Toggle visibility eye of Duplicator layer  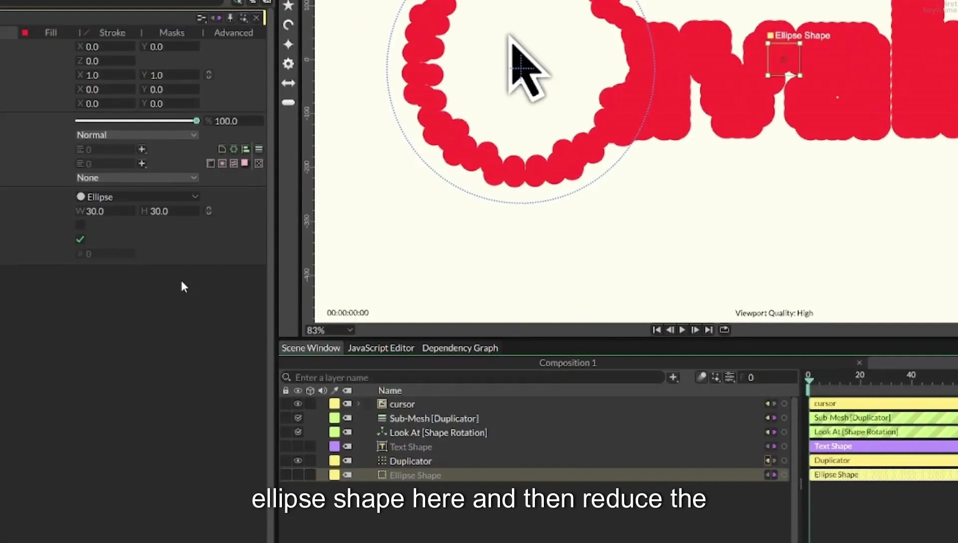[298, 461]
